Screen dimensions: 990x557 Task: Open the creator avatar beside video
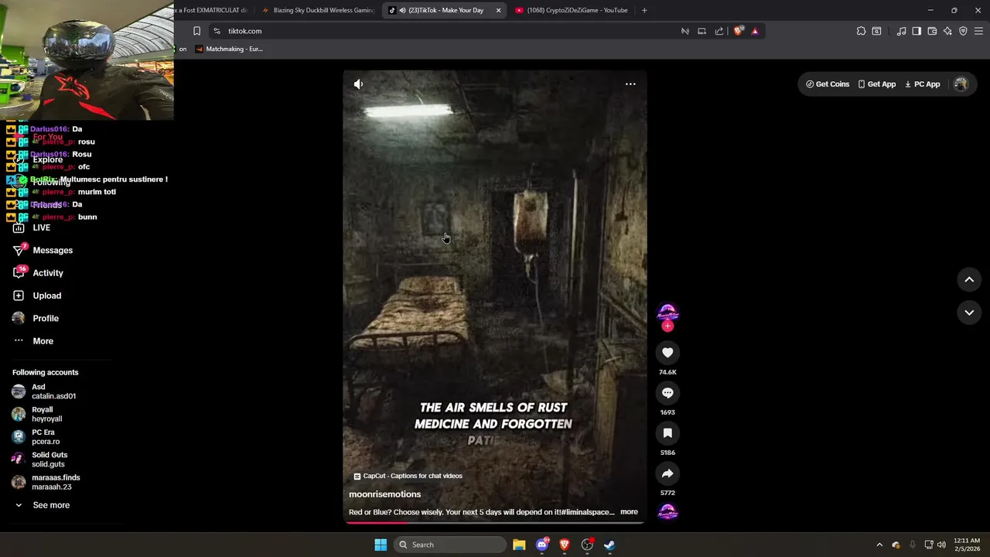click(667, 313)
